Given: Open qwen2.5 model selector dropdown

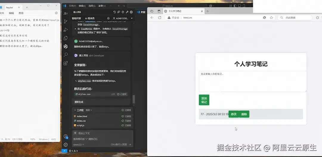Looking at the screenshot, I should coord(78,144).
